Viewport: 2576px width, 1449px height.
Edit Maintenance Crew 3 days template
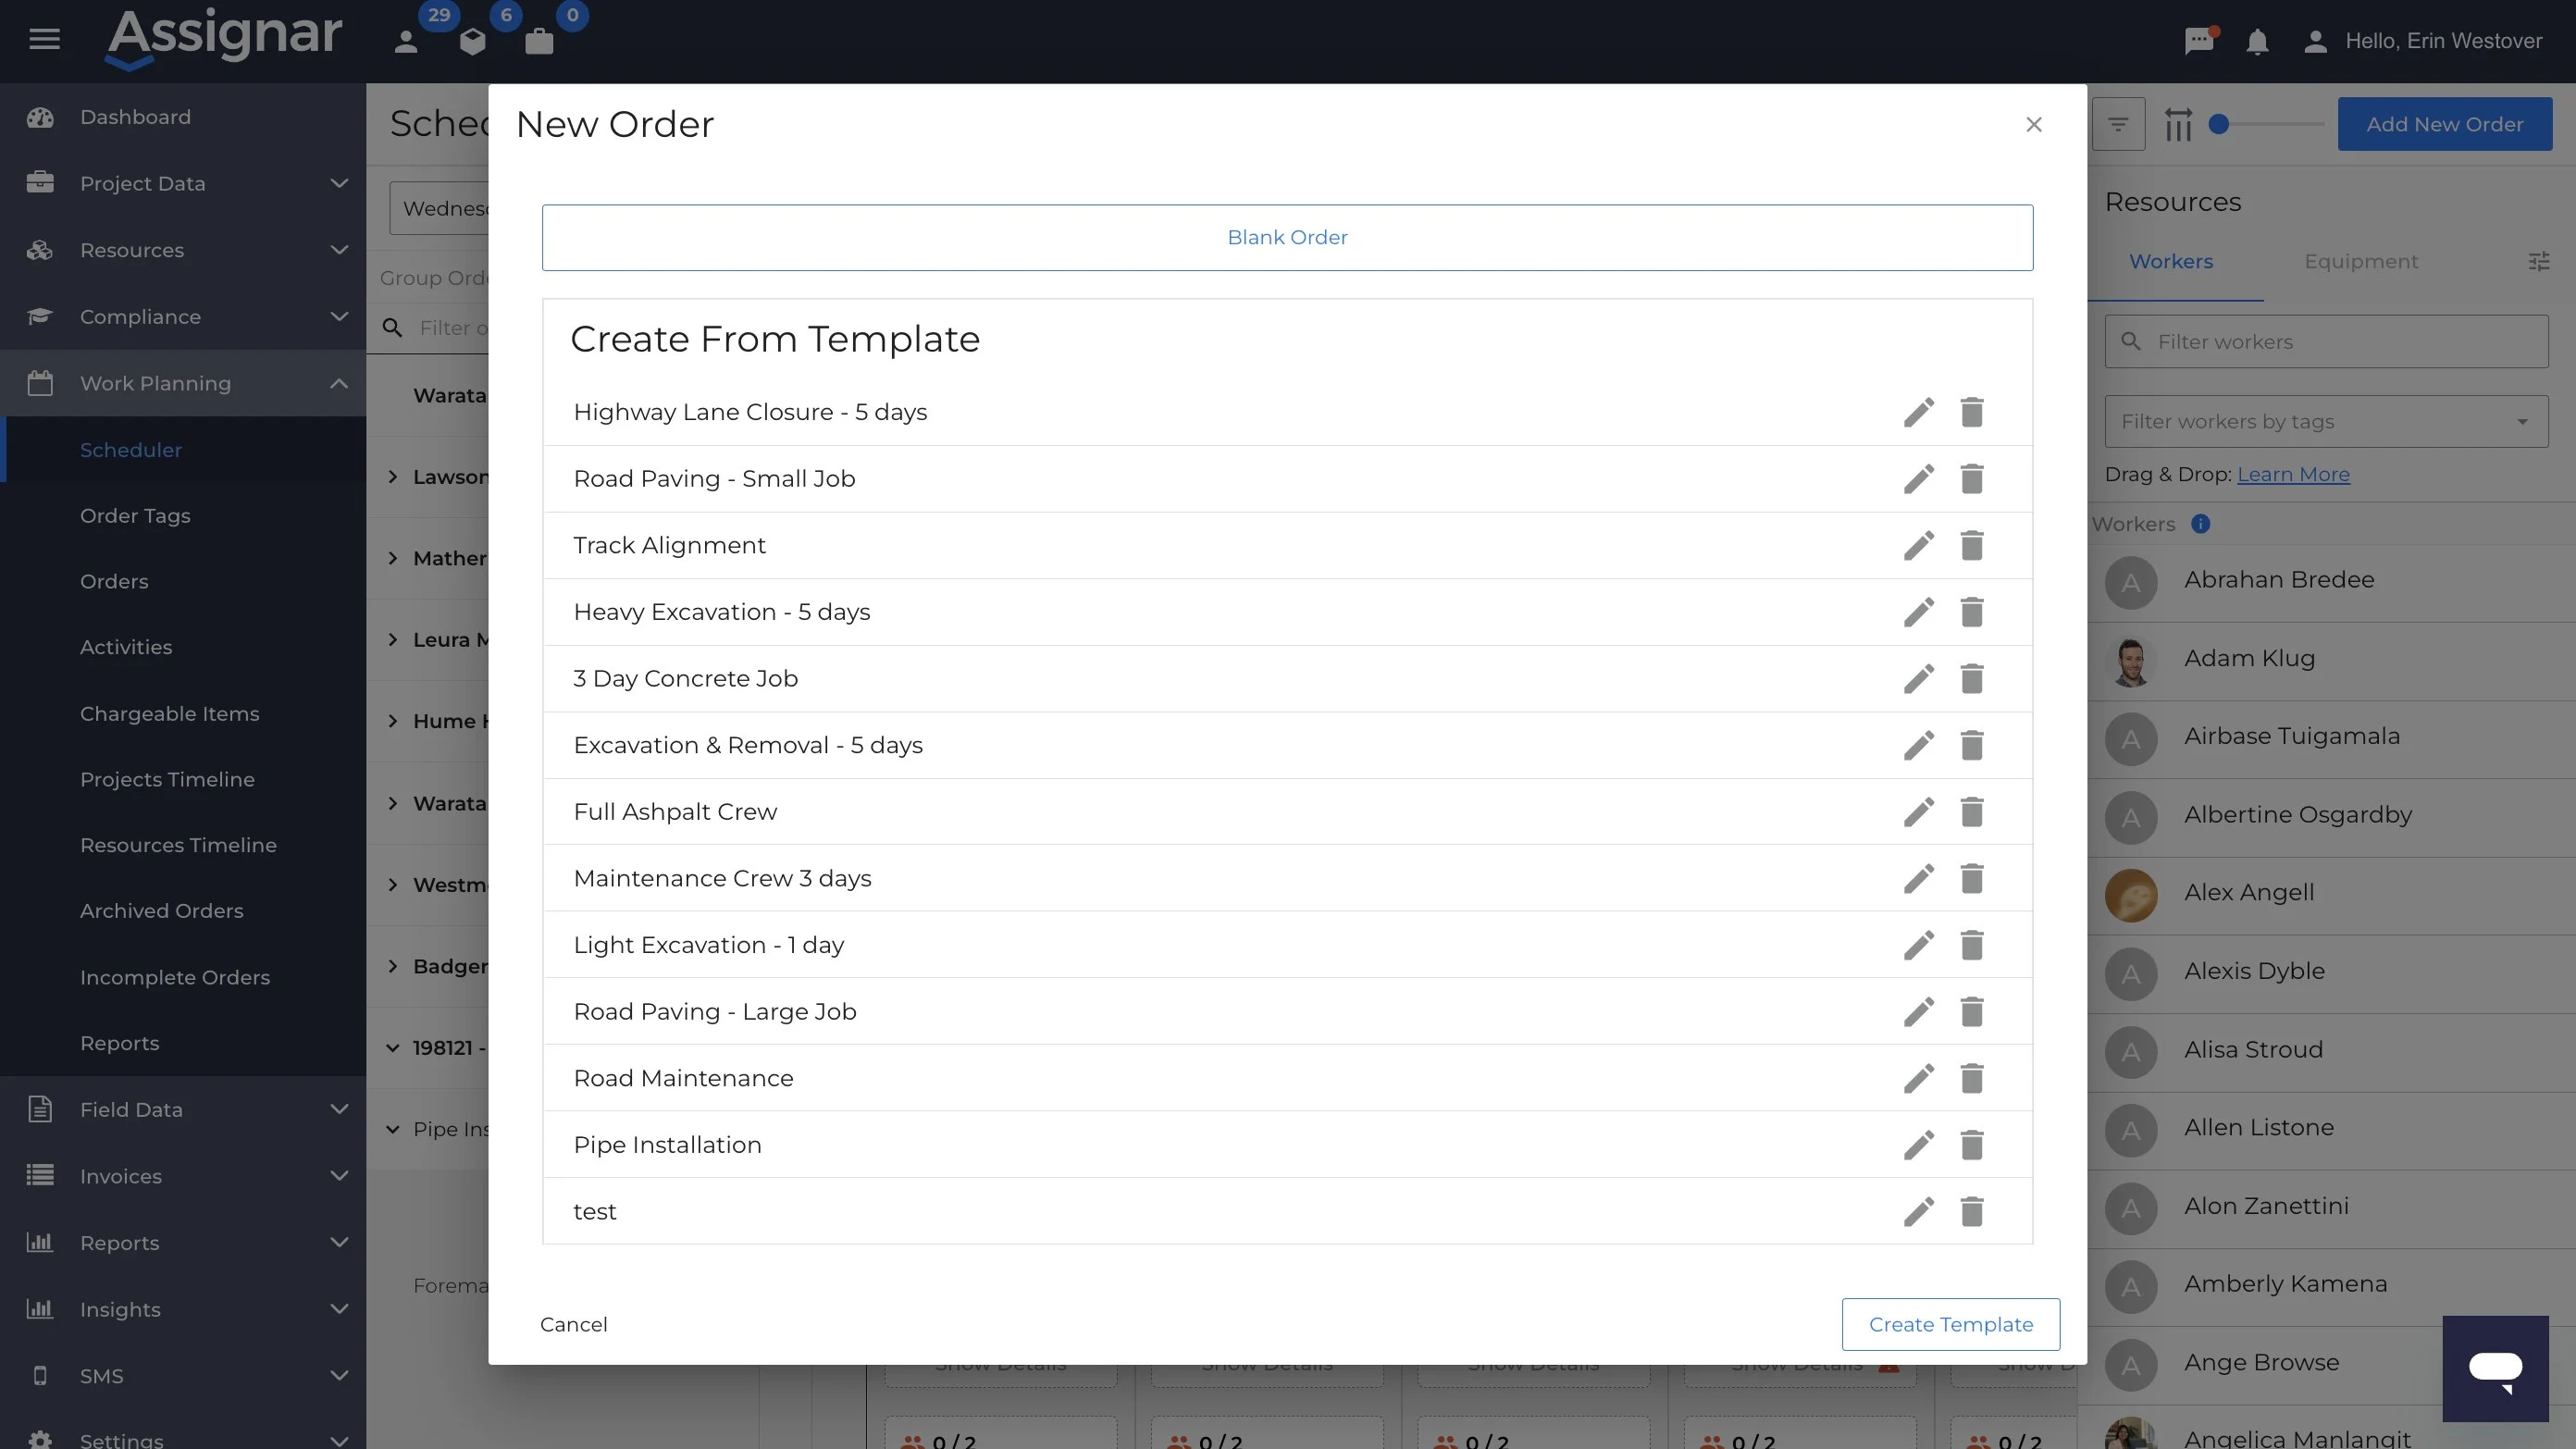[x=1918, y=878]
